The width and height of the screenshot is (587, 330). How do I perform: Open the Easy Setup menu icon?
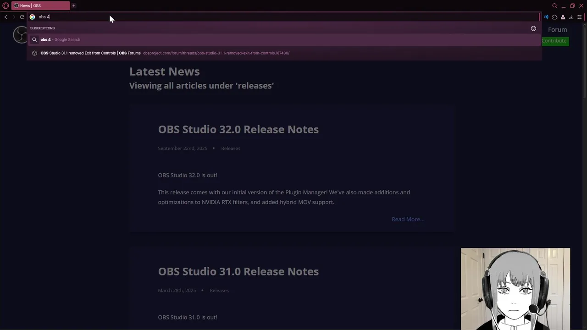tap(579, 17)
